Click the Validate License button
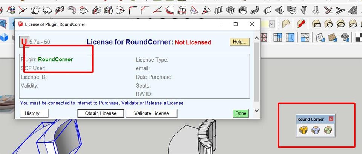This screenshot has height=154, width=362. (x=152, y=113)
